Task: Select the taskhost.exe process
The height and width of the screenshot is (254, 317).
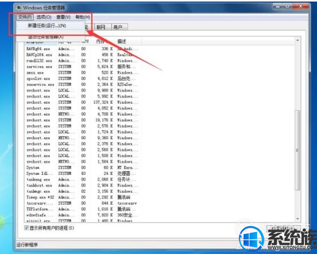Action: point(82,185)
